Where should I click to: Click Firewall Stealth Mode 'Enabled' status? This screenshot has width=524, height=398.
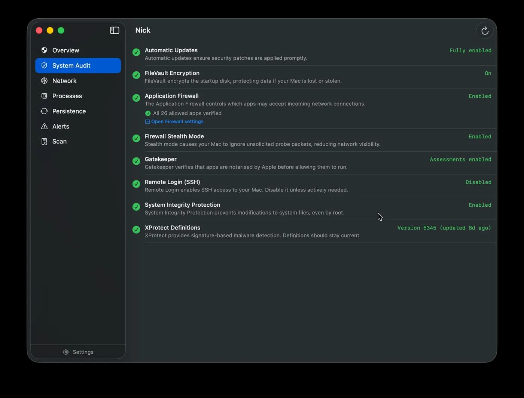pos(480,136)
